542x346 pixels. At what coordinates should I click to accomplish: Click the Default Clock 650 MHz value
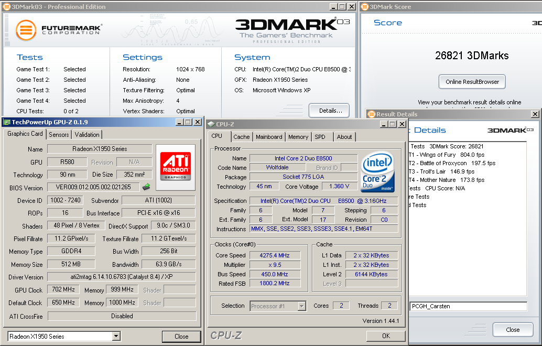pyautogui.click(x=63, y=302)
